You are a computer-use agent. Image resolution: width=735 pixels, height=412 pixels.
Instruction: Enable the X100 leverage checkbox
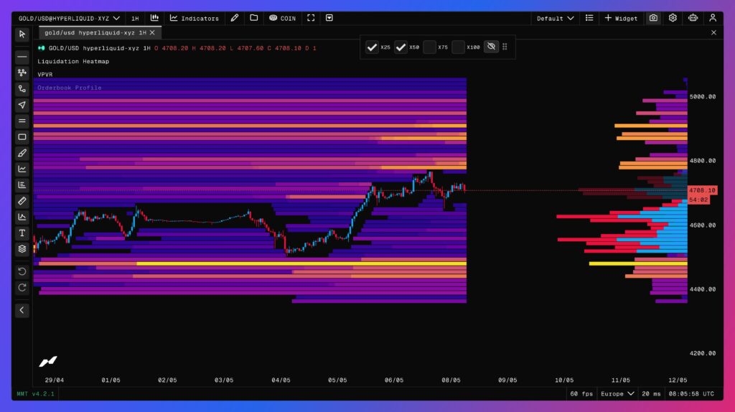click(x=458, y=47)
